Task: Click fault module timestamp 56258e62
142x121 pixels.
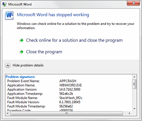Action: [x=66, y=106]
